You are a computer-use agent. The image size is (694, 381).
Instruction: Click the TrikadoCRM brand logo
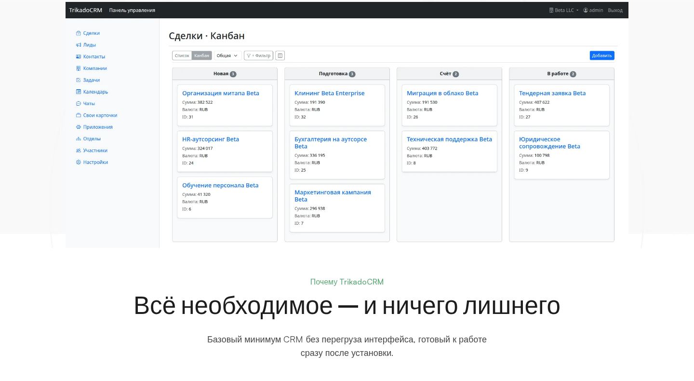coord(85,10)
